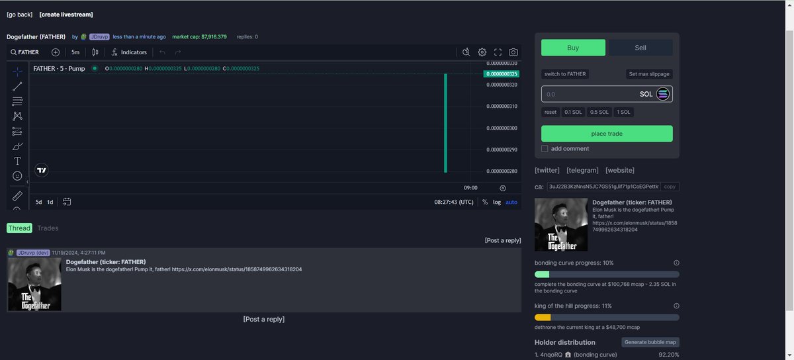Open the 08:27:43 (UTC) timezone menu
Image resolution: width=794 pixels, height=360 pixels.
coord(454,202)
